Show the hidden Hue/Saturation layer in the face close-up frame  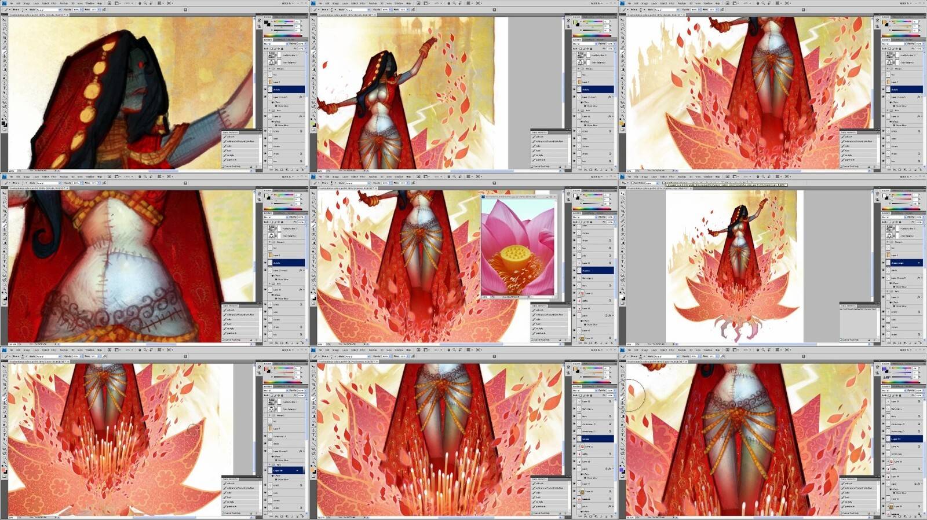point(265,55)
